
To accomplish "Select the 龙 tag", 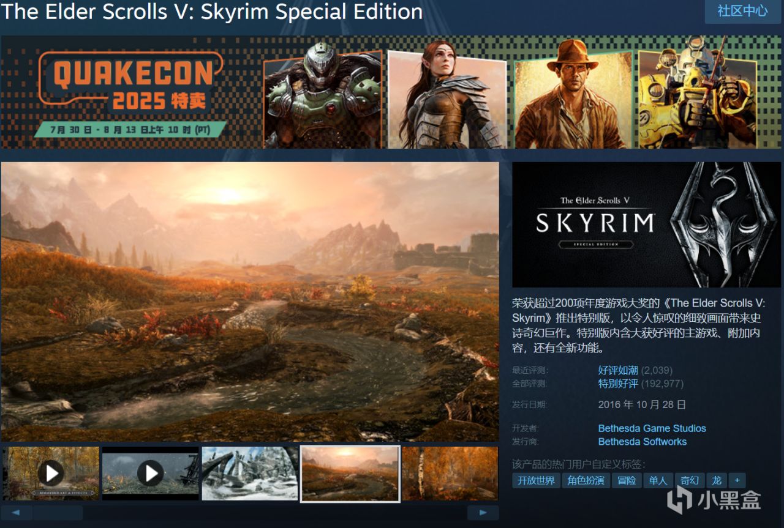I will coord(716,480).
